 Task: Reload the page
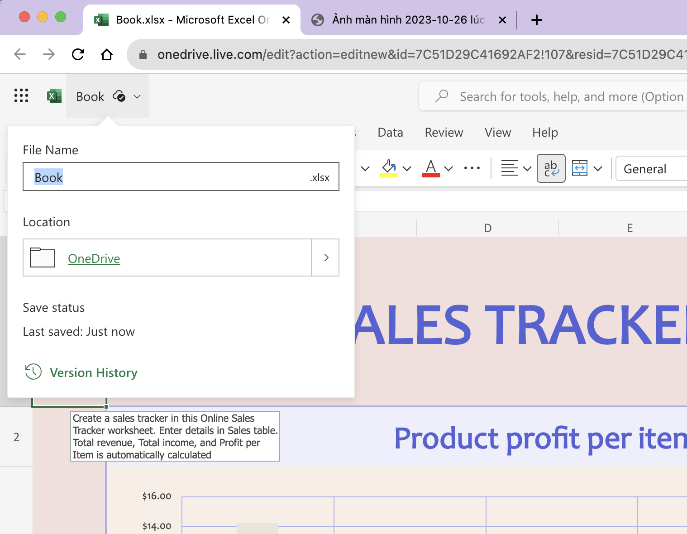pos(78,54)
